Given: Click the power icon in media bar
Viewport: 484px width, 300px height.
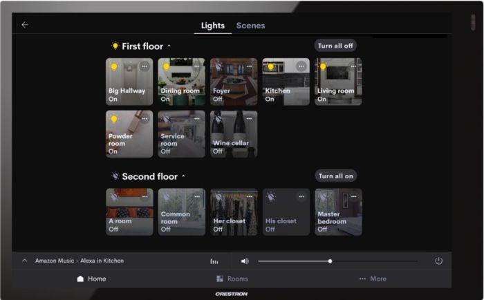Looking at the screenshot, I should coord(438,261).
